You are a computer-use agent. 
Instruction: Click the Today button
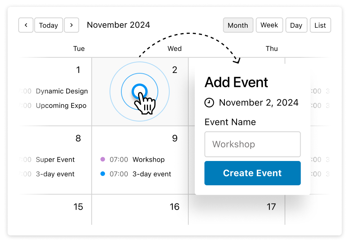pyautogui.click(x=49, y=25)
